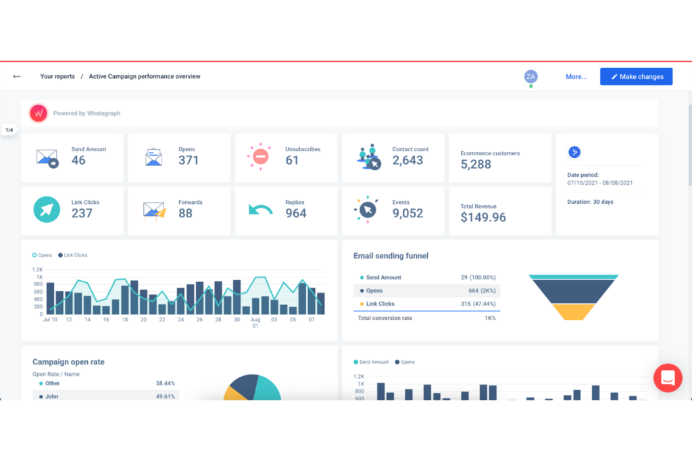
Task: Select the Opens row in funnel table
Action: (427, 291)
